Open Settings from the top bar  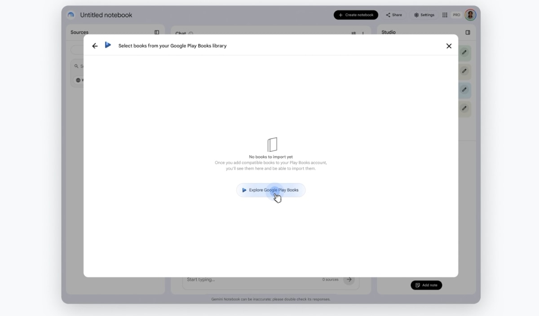click(x=424, y=15)
